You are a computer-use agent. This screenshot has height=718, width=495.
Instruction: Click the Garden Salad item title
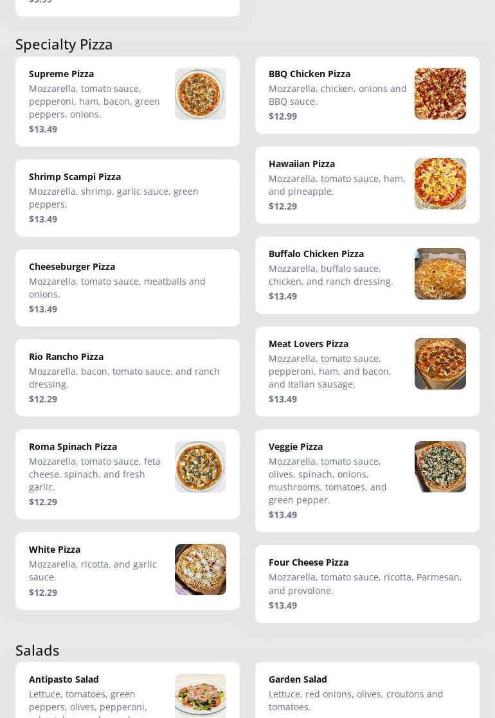298,679
